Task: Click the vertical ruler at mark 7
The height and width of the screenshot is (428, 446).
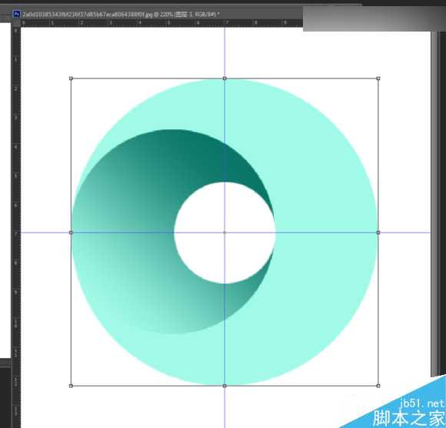Action: click(15, 233)
